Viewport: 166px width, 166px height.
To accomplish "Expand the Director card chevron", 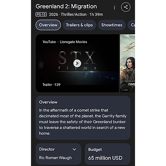I will pyautogui.click(x=74, y=149).
